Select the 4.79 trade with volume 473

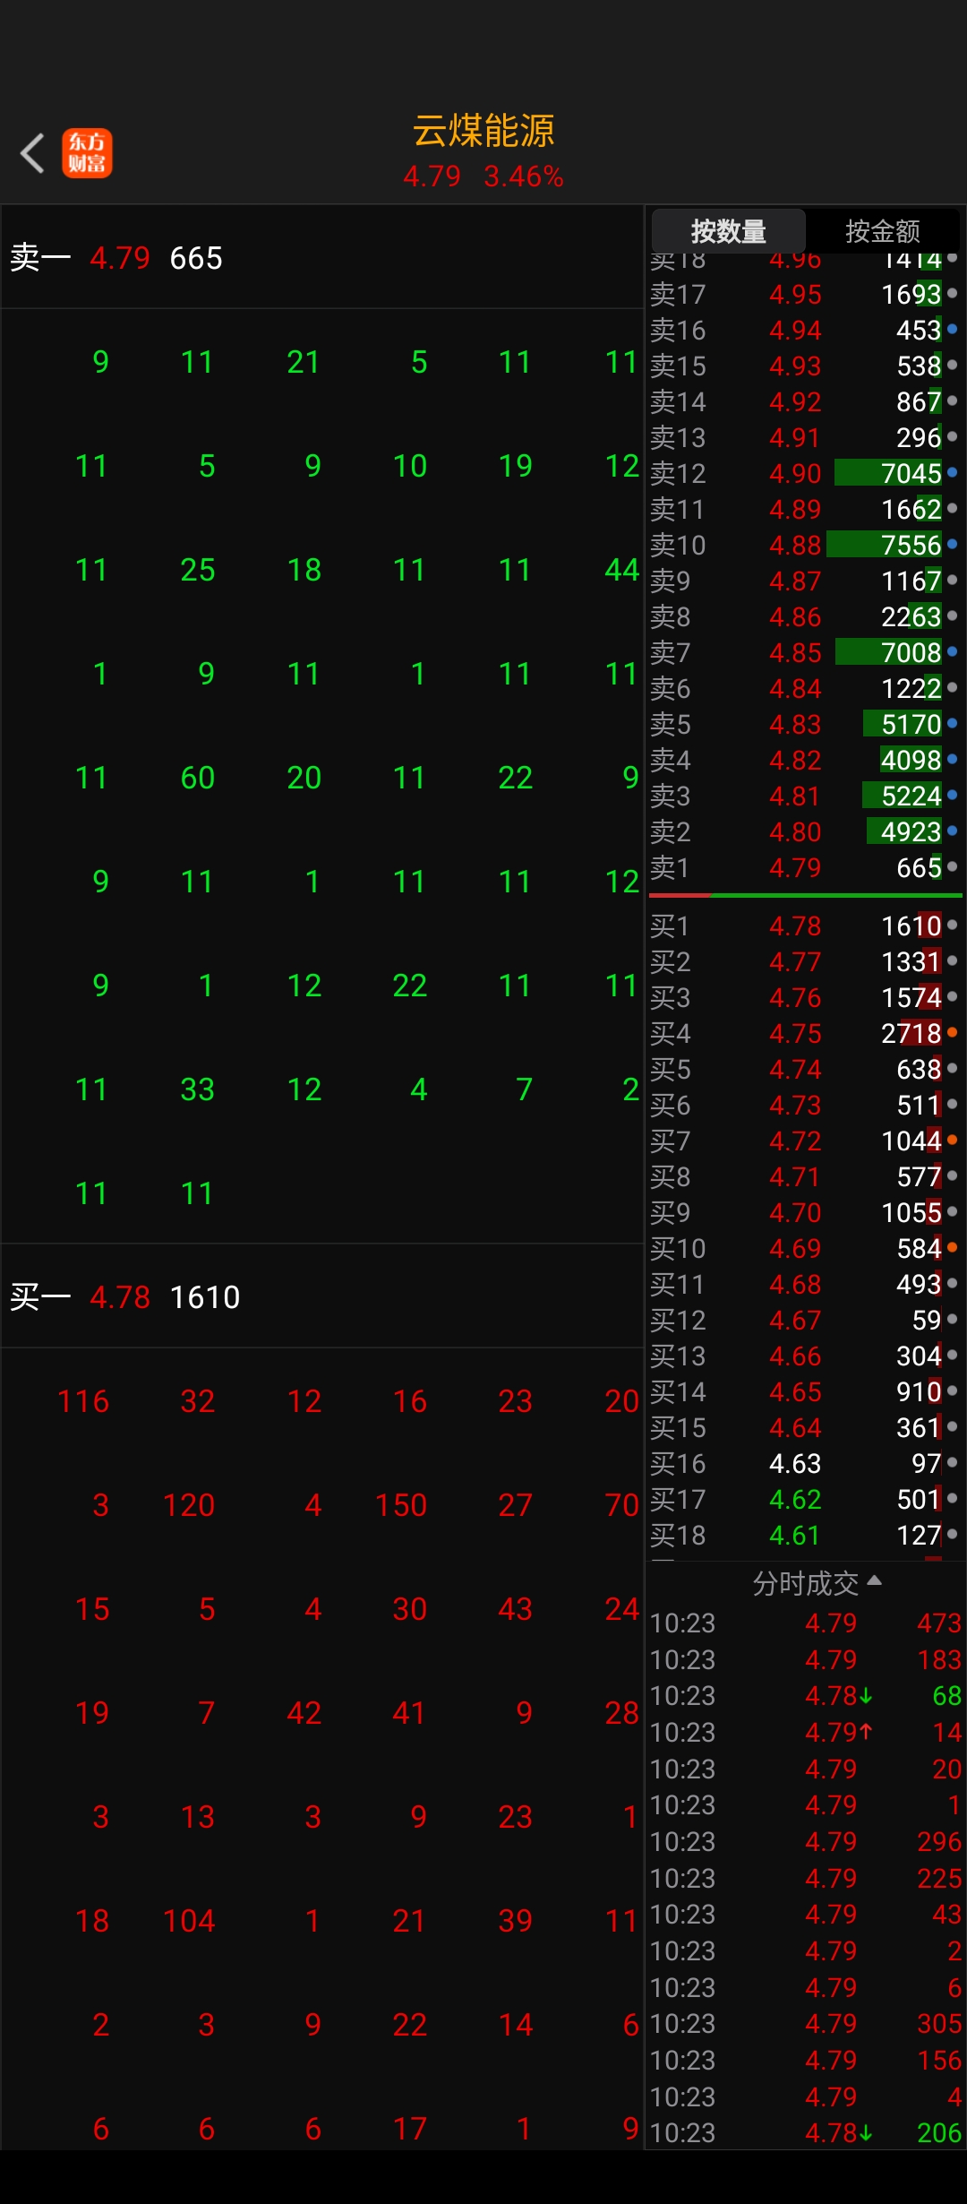click(x=806, y=1623)
